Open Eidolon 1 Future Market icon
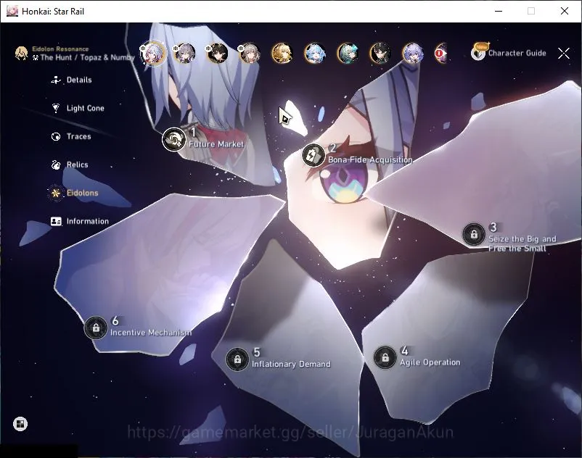The image size is (582, 458). 173,139
